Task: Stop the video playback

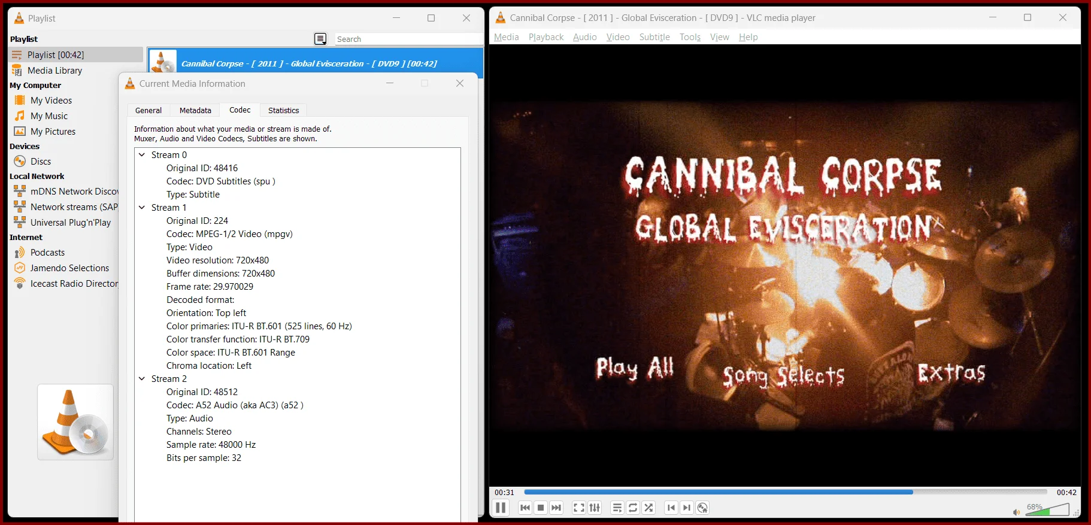Action: click(541, 508)
